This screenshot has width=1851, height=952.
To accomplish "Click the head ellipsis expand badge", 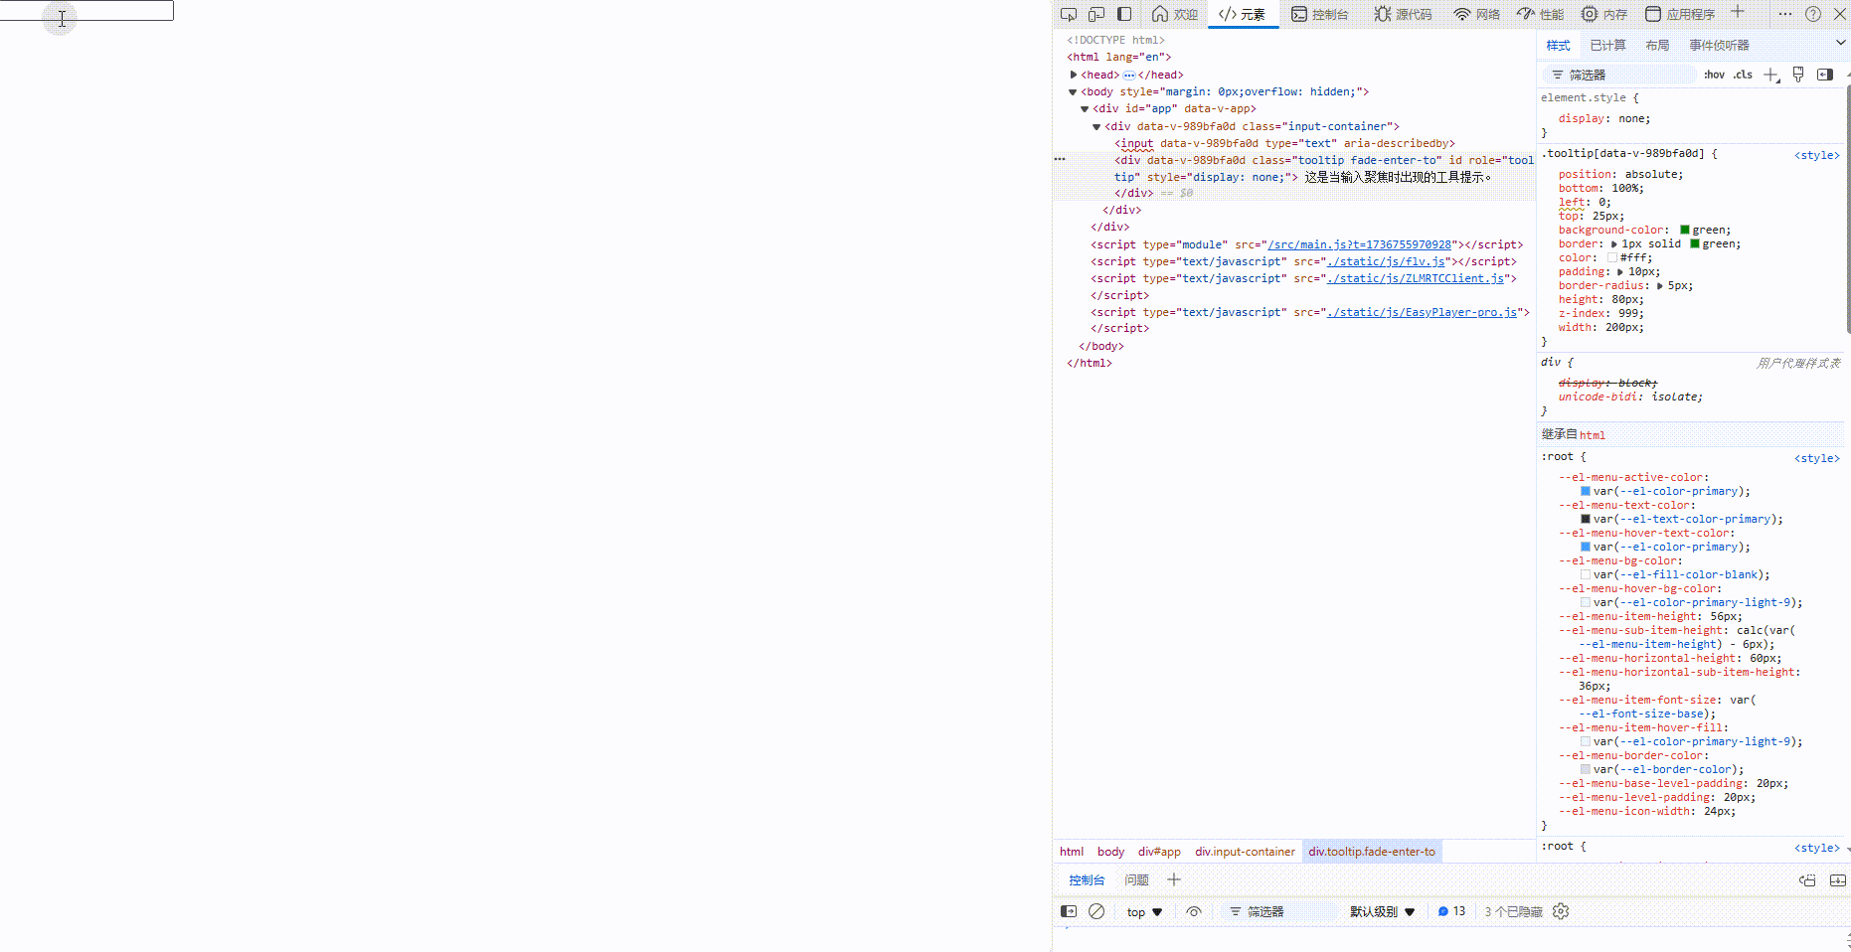I will pyautogui.click(x=1129, y=75).
